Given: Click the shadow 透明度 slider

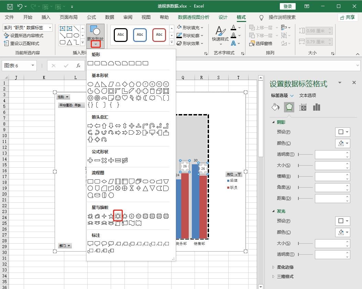Looking at the screenshot, I should tap(305, 154).
